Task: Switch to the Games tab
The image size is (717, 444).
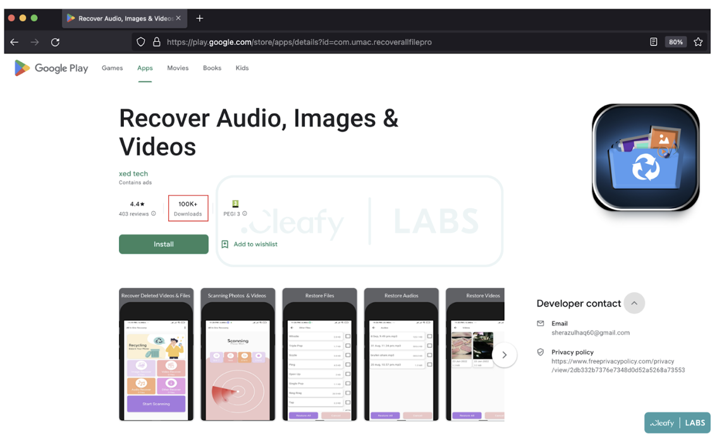Action: (x=112, y=68)
